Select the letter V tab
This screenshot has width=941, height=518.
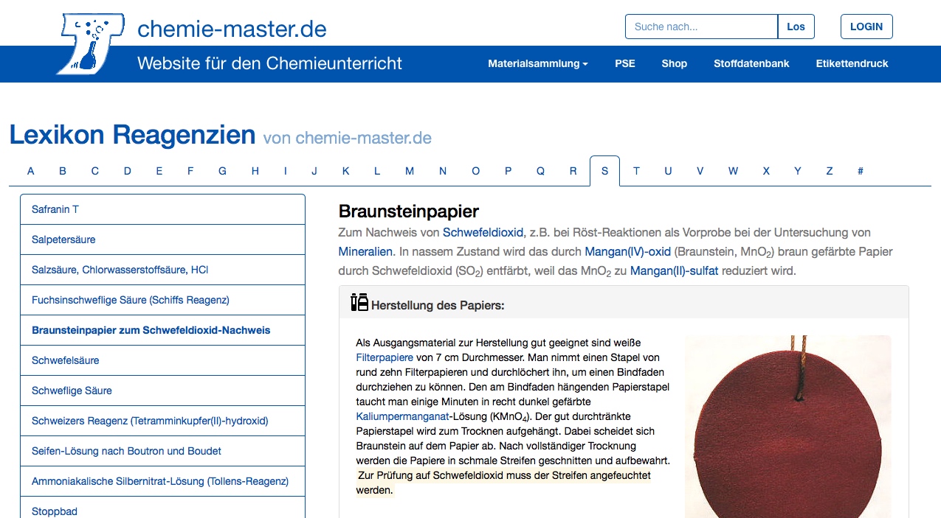coord(700,171)
